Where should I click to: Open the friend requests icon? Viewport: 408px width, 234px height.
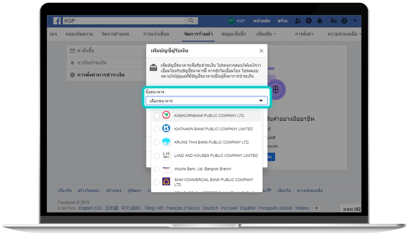(x=298, y=21)
